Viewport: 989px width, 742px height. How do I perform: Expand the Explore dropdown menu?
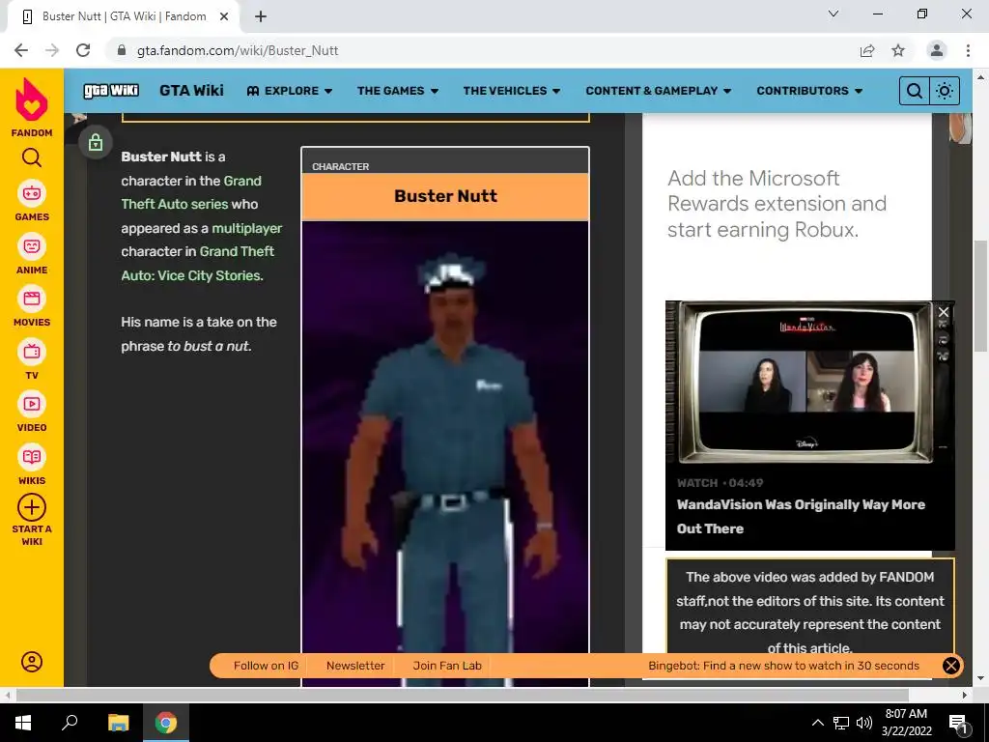point(290,91)
